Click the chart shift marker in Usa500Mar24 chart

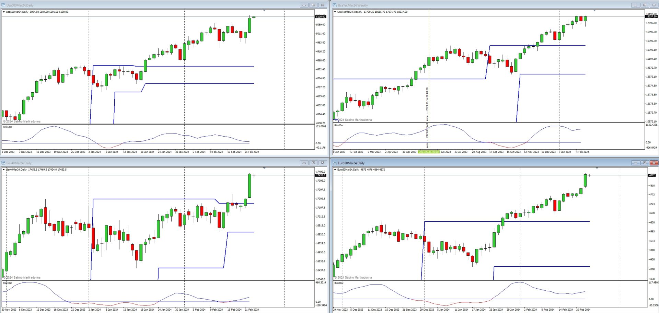(x=264, y=11)
